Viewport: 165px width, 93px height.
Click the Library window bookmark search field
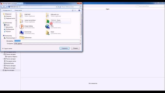[150, 6]
